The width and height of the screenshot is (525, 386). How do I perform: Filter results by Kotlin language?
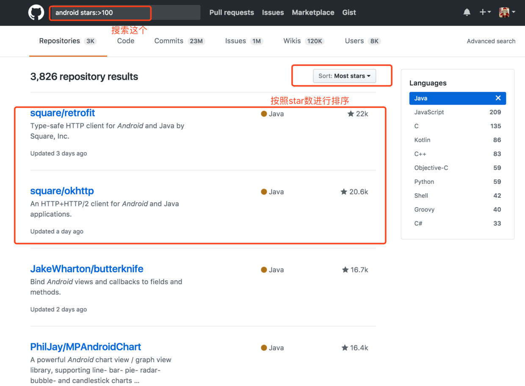click(x=458, y=140)
